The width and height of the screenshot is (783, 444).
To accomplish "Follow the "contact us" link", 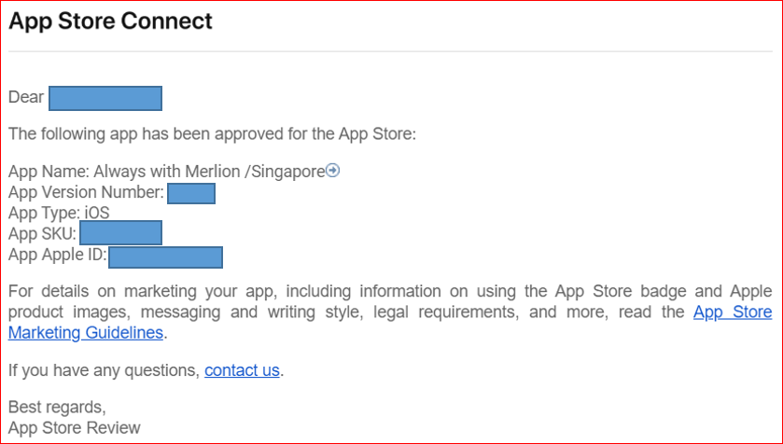I will coord(242,370).
